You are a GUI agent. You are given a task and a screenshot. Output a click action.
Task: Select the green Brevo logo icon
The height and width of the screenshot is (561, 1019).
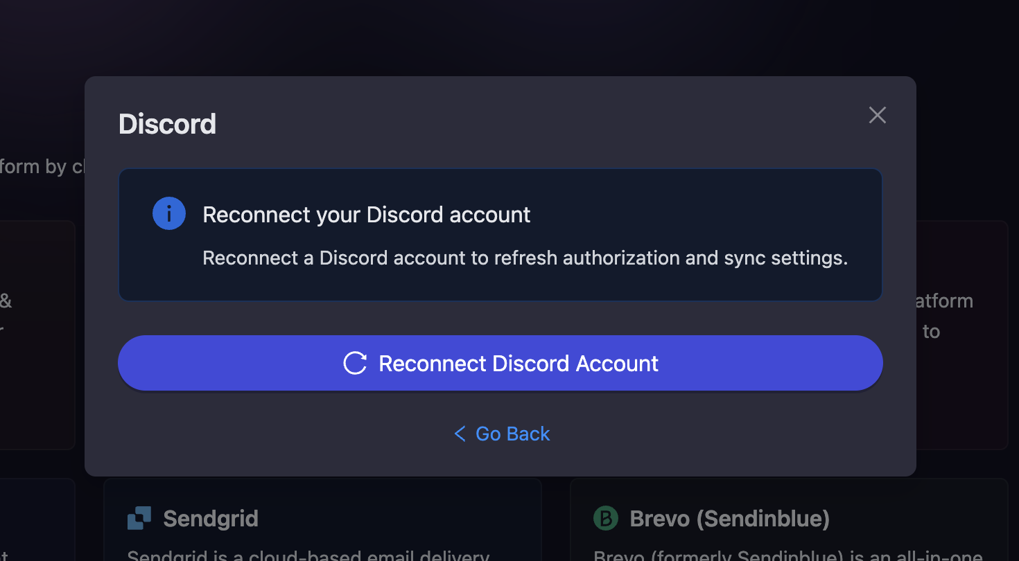(604, 518)
